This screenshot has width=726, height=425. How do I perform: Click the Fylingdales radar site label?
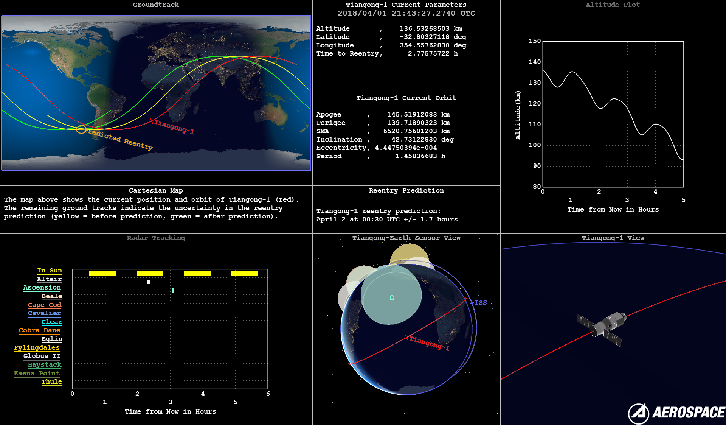[37, 347]
